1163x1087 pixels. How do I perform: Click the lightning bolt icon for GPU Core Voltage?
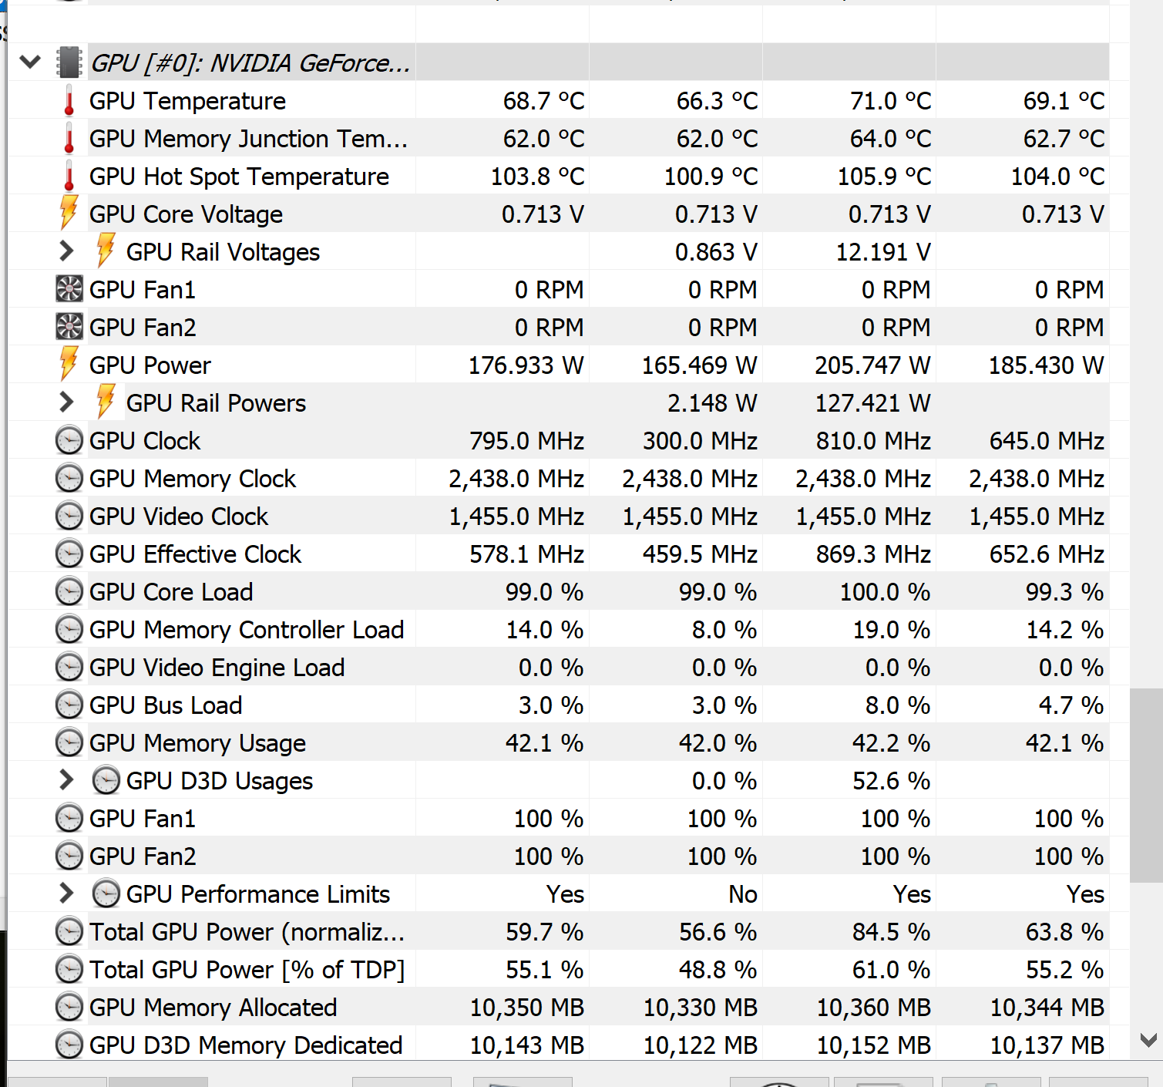pos(69,213)
